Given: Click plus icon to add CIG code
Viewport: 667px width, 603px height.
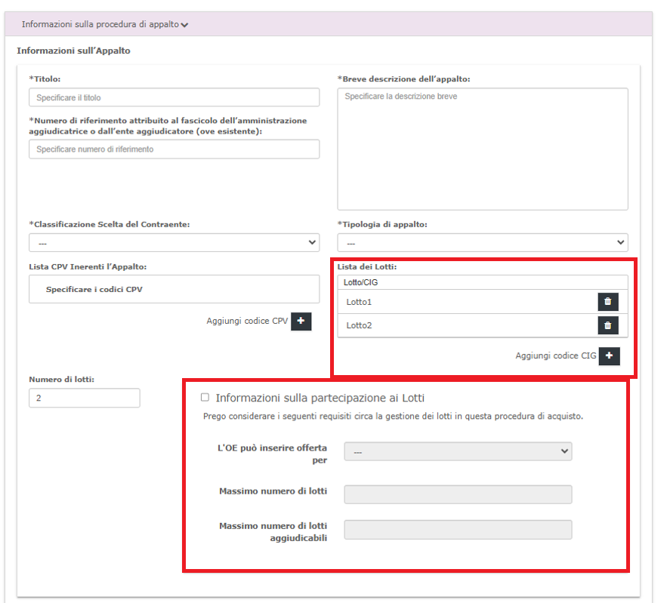Looking at the screenshot, I should pyautogui.click(x=609, y=356).
